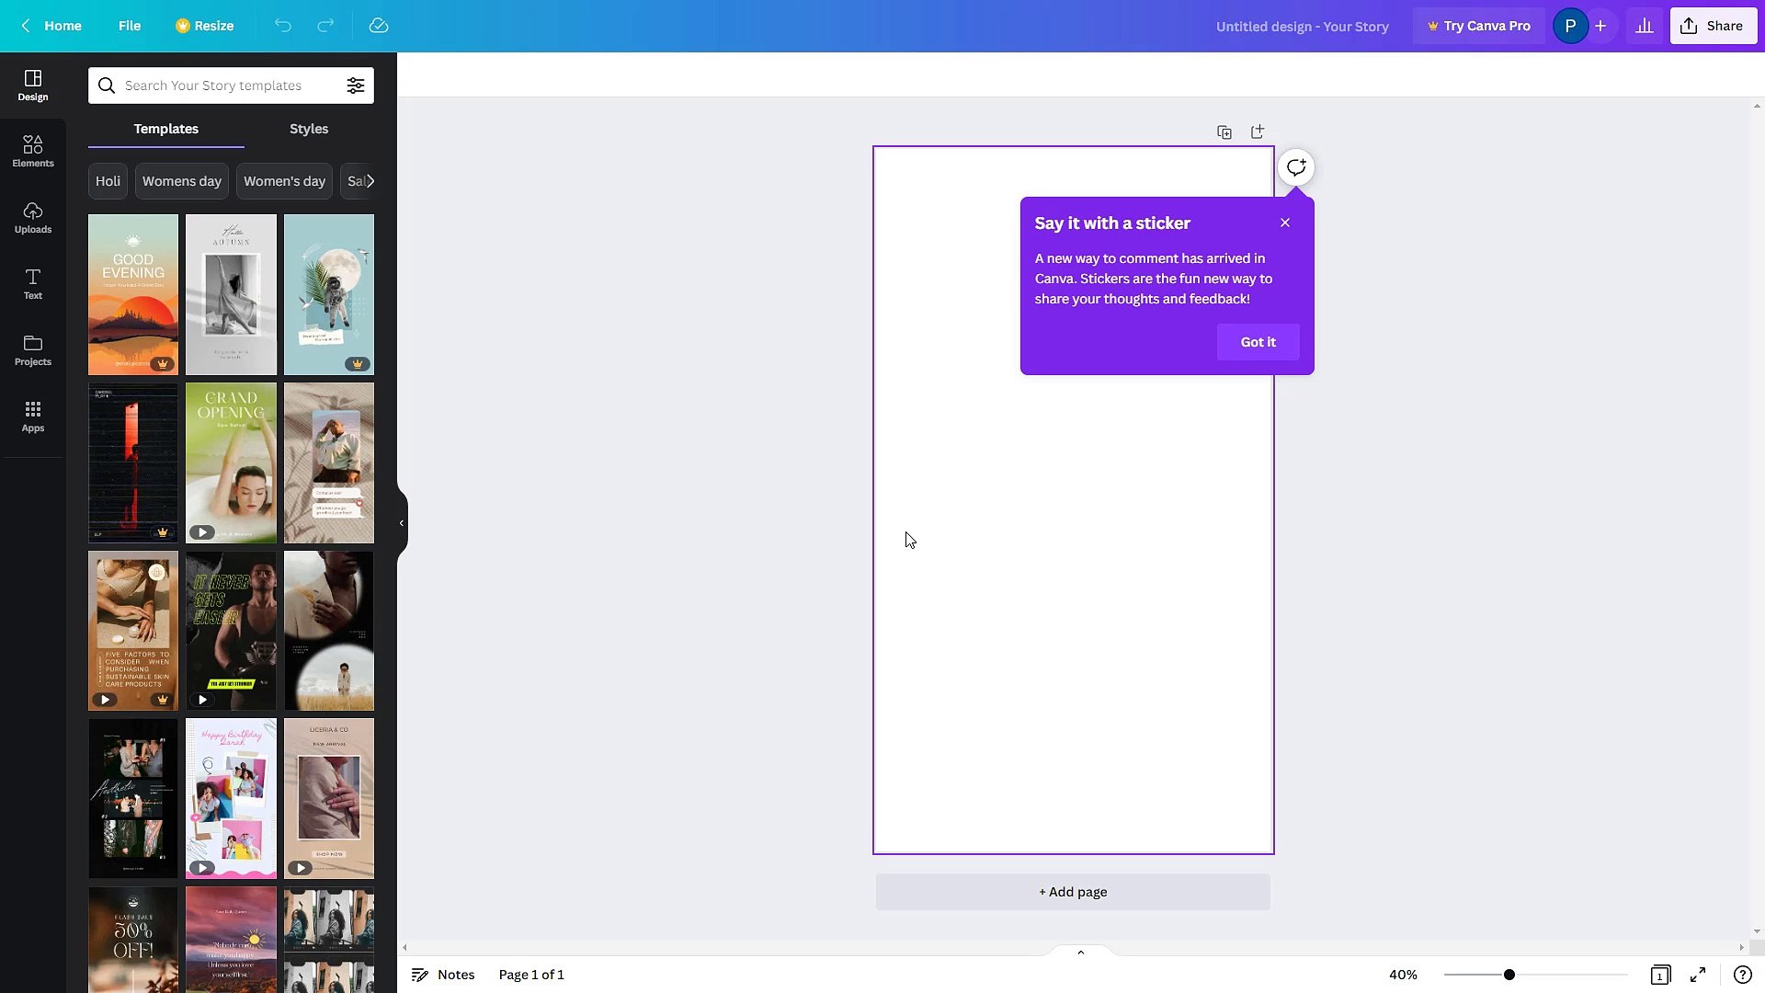Open the Apps panel in the sidebar
Viewport: 1765px width, 993px height.
[x=33, y=416]
